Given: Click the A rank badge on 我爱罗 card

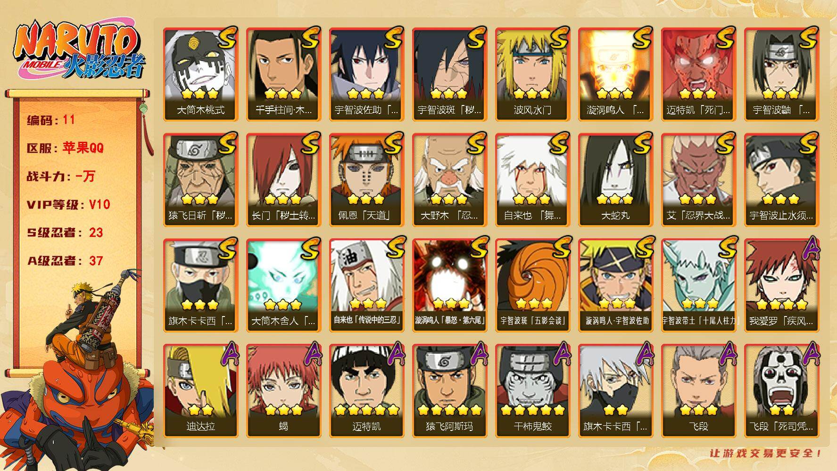Looking at the screenshot, I should pyautogui.click(x=809, y=250).
